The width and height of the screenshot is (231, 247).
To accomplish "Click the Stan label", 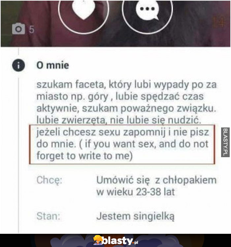I will coord(48,216).
